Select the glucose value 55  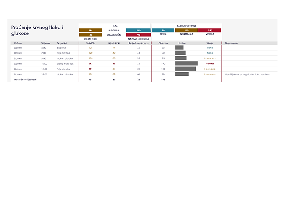[x=163, y=48]
